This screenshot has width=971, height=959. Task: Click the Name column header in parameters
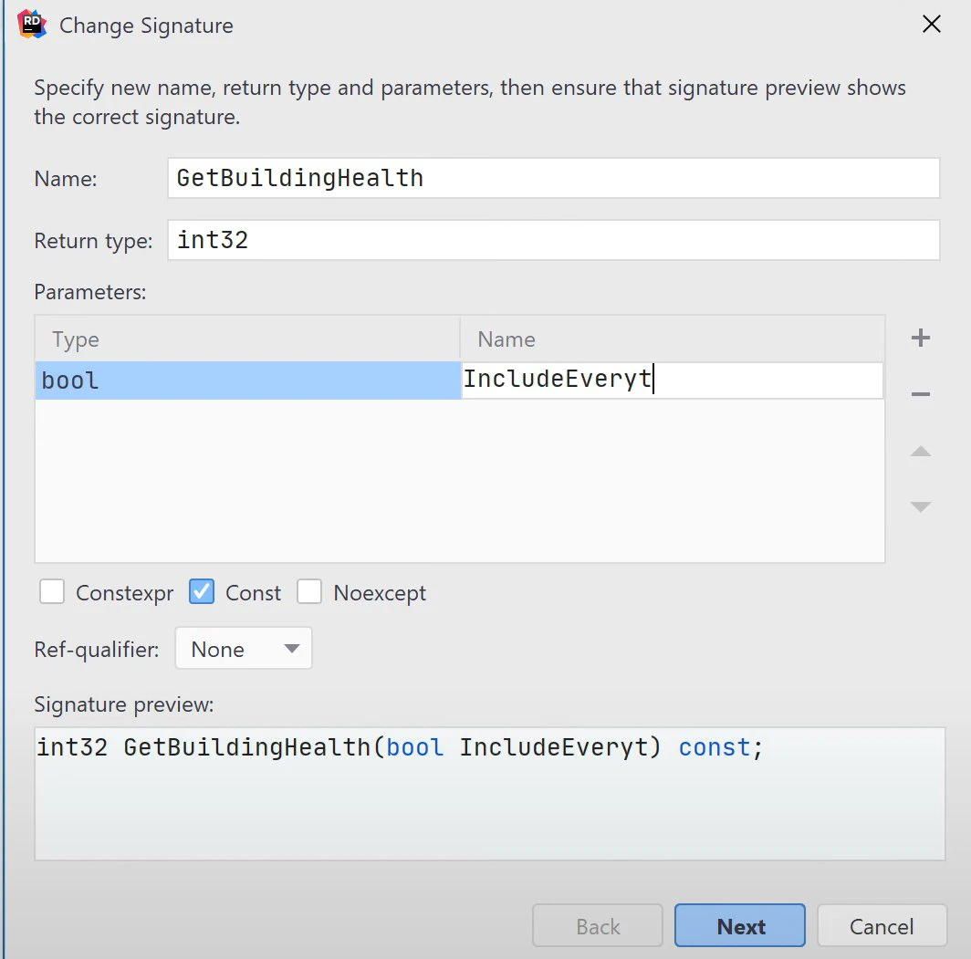(x=673, y=339)
